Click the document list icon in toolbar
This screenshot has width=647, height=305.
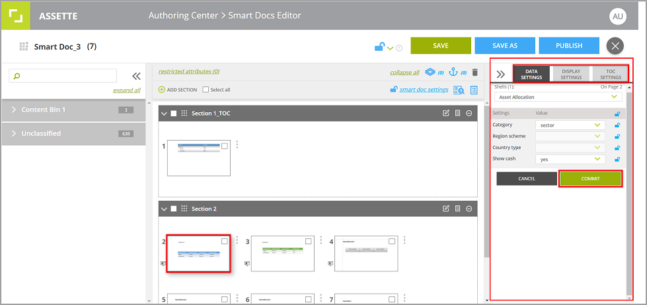click(x=474, y=90)
